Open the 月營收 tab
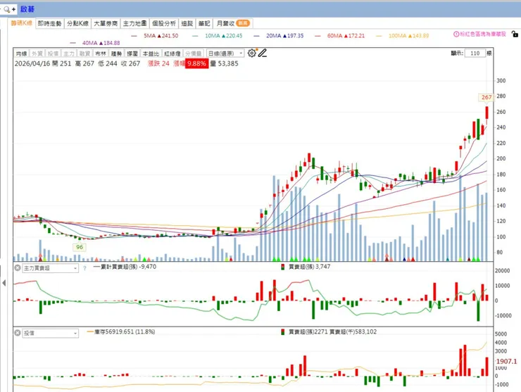The height and width of the screenshot is (392, 521). [233, 23]
